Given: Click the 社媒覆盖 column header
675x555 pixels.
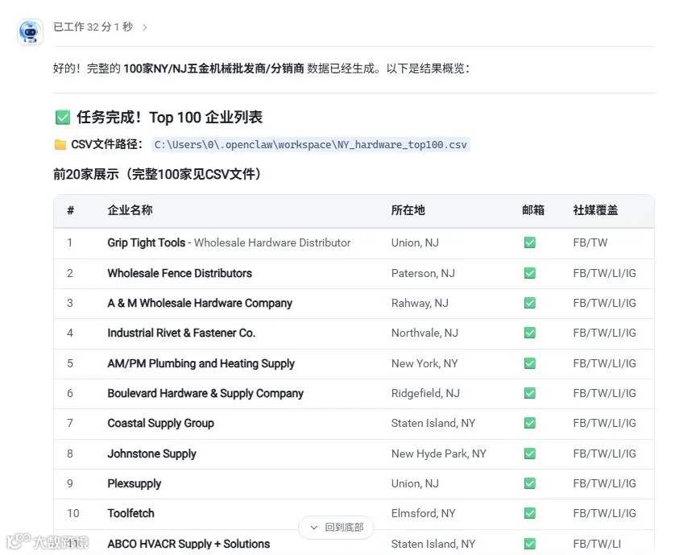Looking at the screenshot, I should tap(595, 210).
